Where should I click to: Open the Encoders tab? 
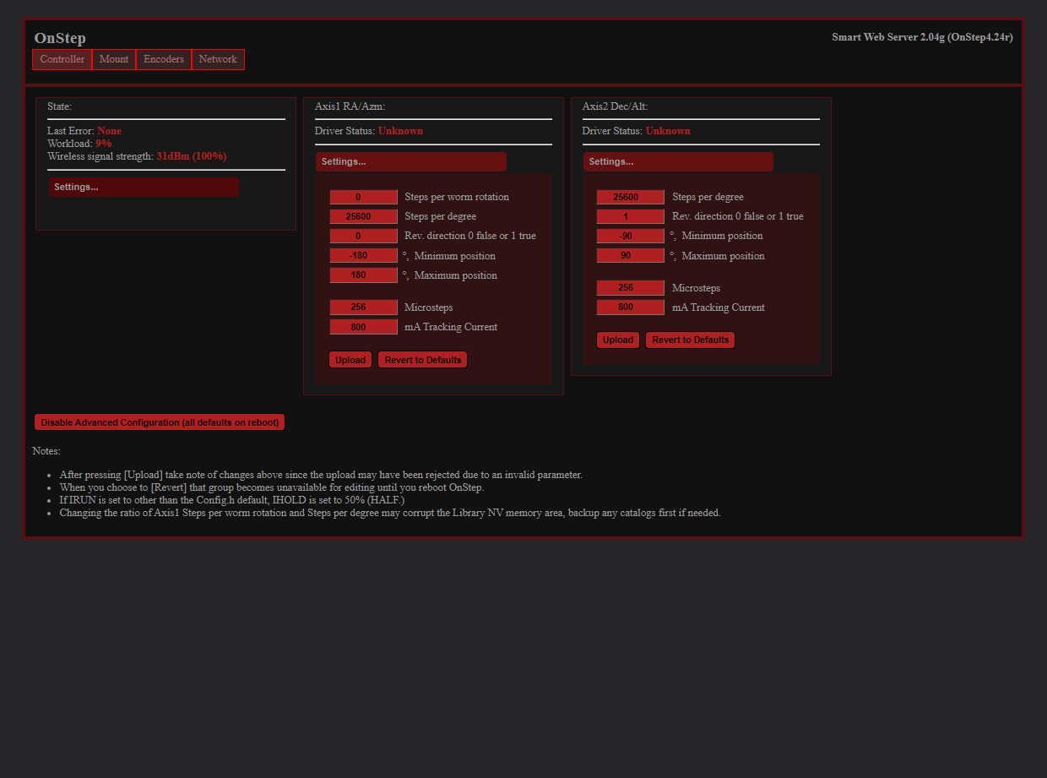tap(164, 59)
